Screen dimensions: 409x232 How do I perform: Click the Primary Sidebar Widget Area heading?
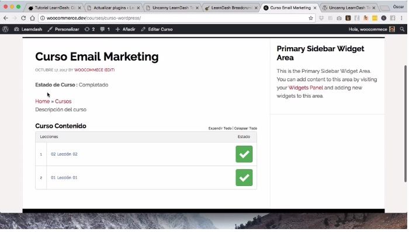tap(320, 53)
